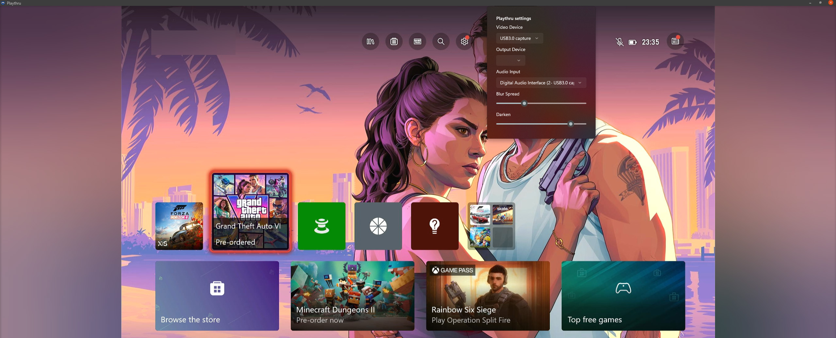Restore down the Playthru window
Image resolution: width=836 pixels, height=338 pixels.
point(820,3)
